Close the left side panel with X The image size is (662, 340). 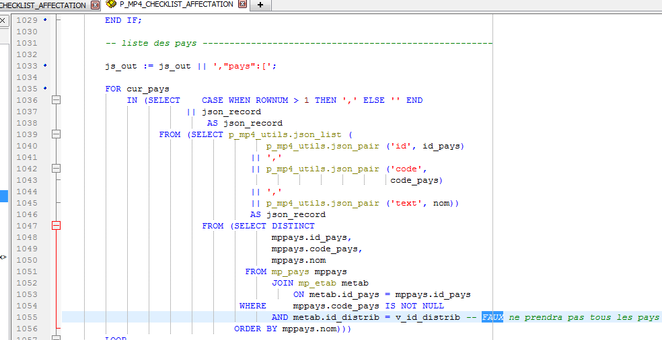[x=3, y=21]
